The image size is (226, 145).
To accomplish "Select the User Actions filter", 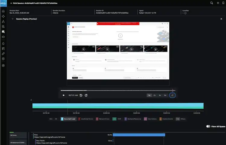I will (150, 119).
